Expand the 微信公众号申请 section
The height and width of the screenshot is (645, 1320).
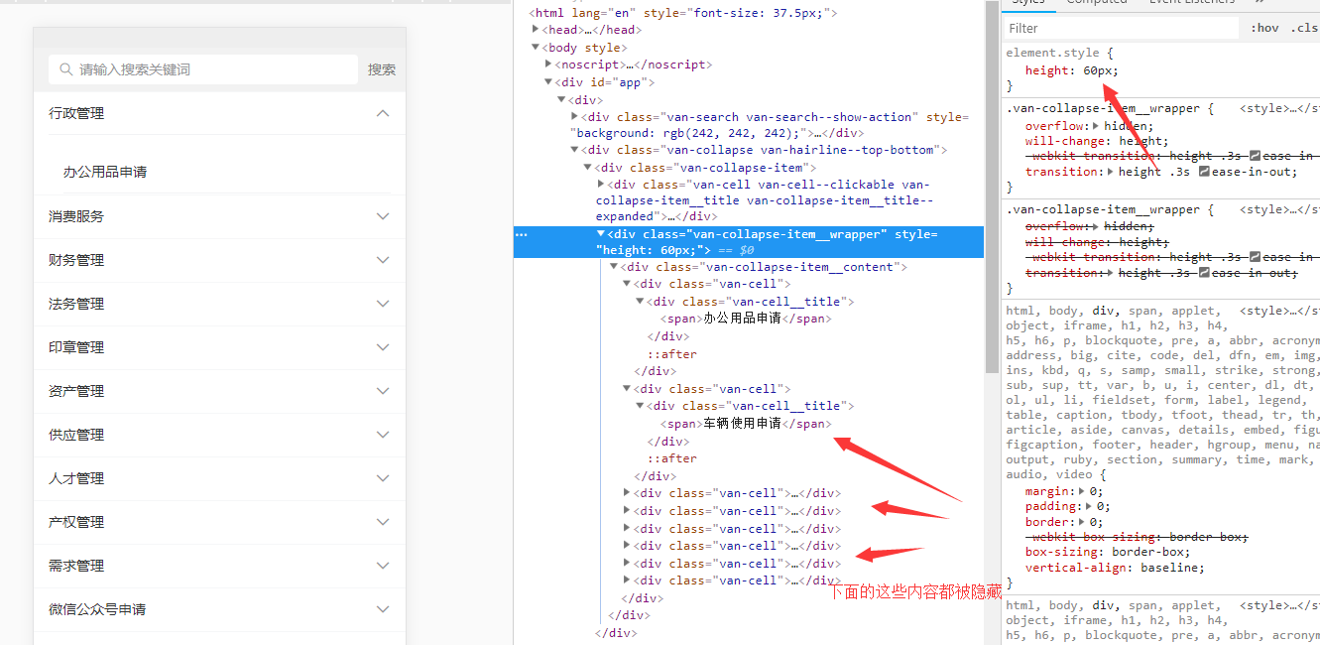pos(219,609)
